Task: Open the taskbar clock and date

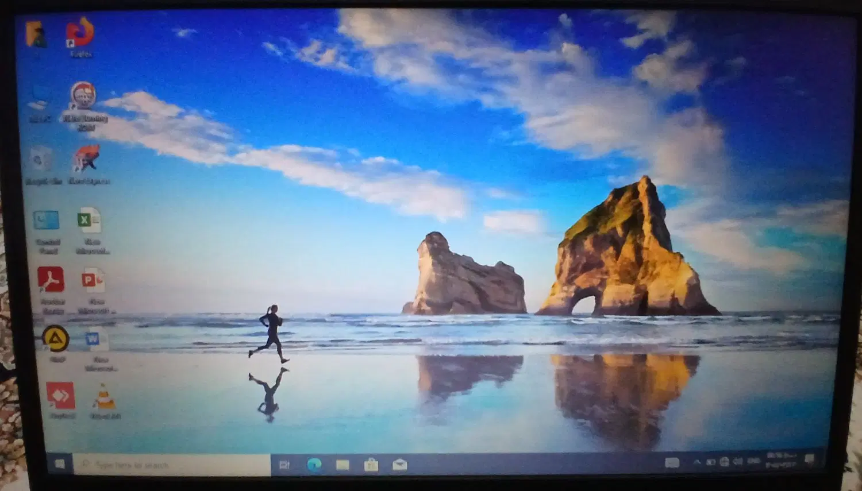Action: (781, 459)
